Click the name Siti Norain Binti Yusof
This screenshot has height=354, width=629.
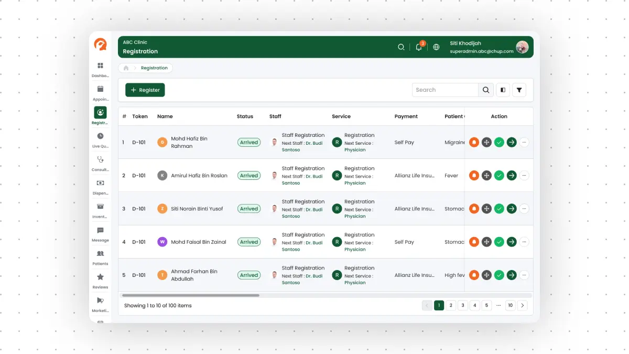pos(197,209)
